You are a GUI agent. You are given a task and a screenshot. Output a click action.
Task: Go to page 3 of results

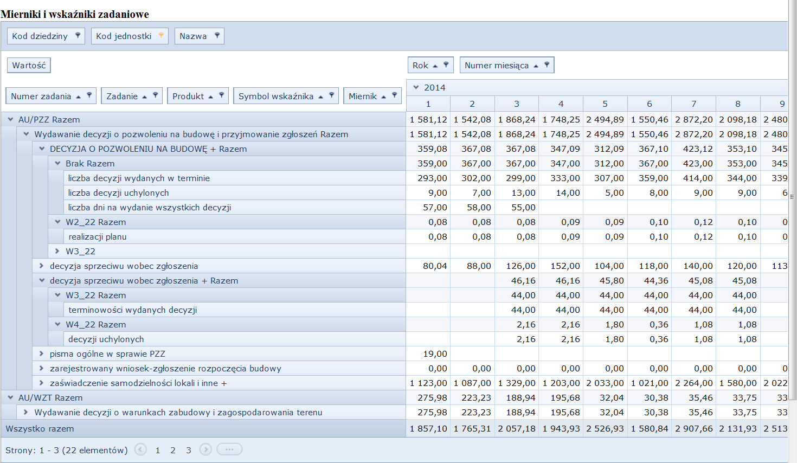(189, 450)
